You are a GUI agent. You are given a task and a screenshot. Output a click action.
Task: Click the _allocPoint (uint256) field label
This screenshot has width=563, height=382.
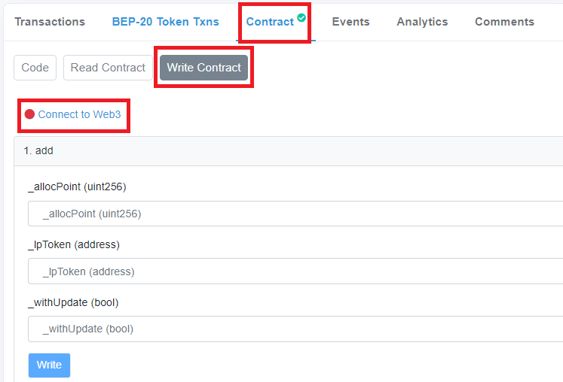pyautogui.click(x=72, y=186)
